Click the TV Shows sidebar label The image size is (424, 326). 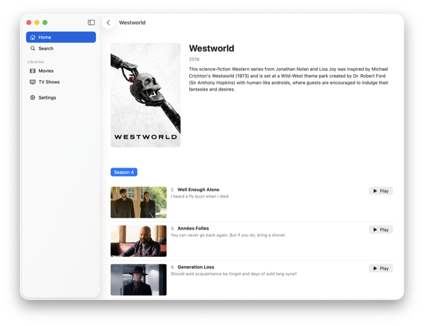pos(49,82)
